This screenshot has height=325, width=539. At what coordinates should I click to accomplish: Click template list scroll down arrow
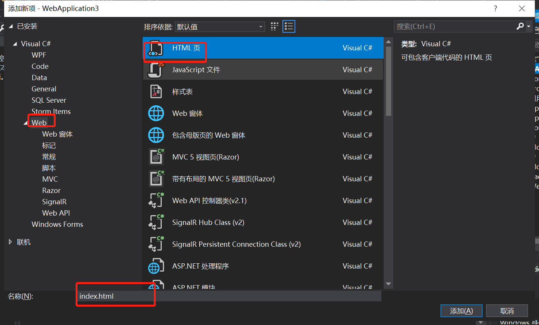(x=389, y=284)
